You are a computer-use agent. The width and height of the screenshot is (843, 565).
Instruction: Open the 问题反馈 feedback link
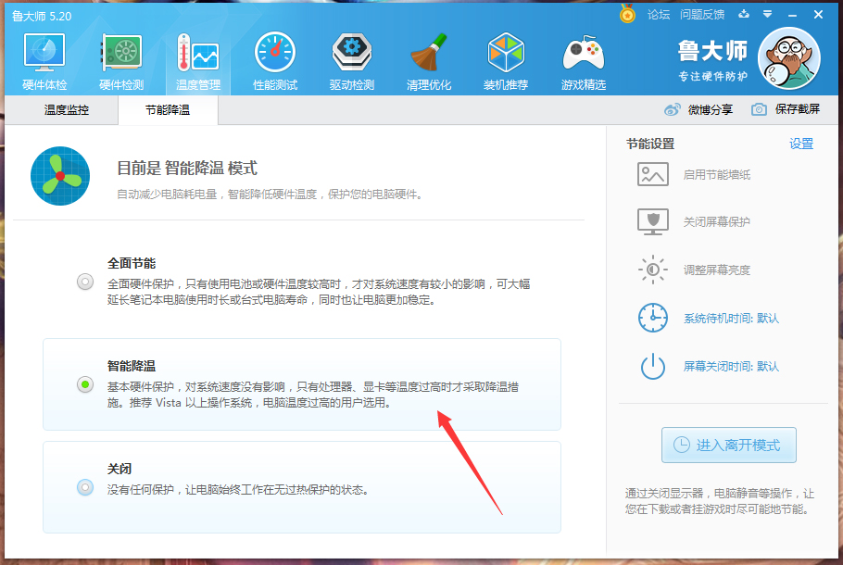tap(702, 15)
